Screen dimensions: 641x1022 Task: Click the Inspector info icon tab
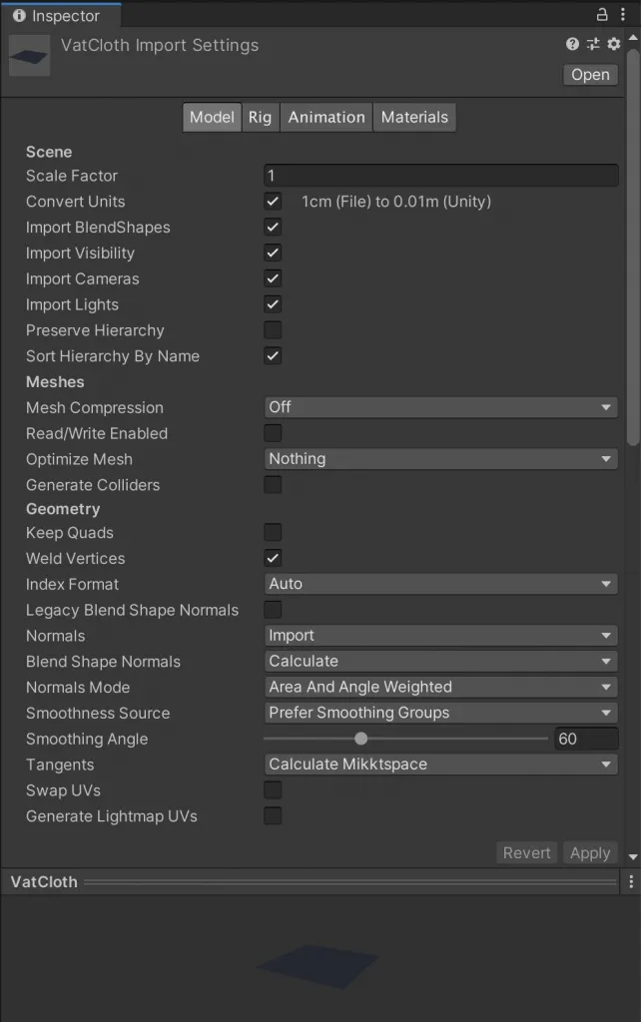[x=19, y=16]
